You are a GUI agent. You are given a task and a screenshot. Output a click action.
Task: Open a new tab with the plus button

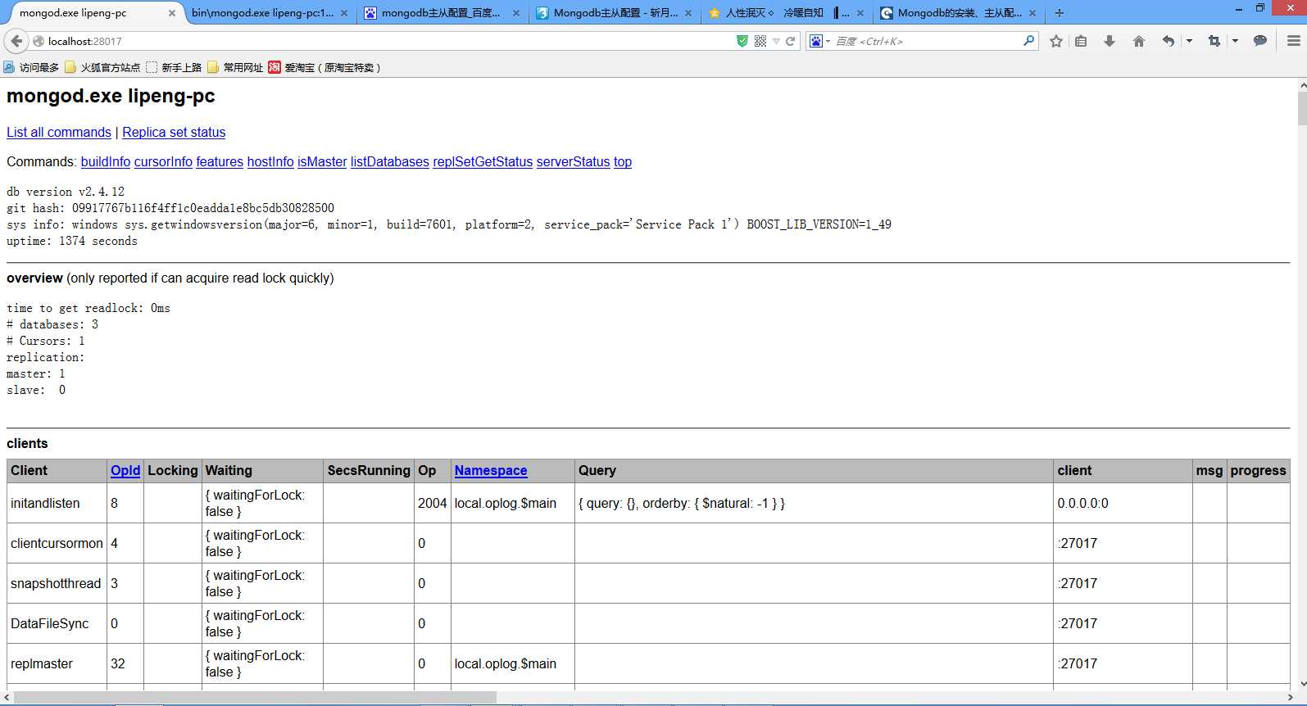[x=1060, y=13]
